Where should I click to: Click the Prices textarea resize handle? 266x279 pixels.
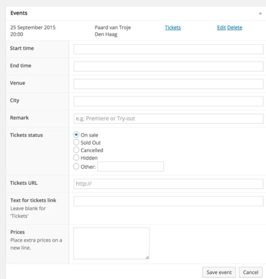point(147,257)
